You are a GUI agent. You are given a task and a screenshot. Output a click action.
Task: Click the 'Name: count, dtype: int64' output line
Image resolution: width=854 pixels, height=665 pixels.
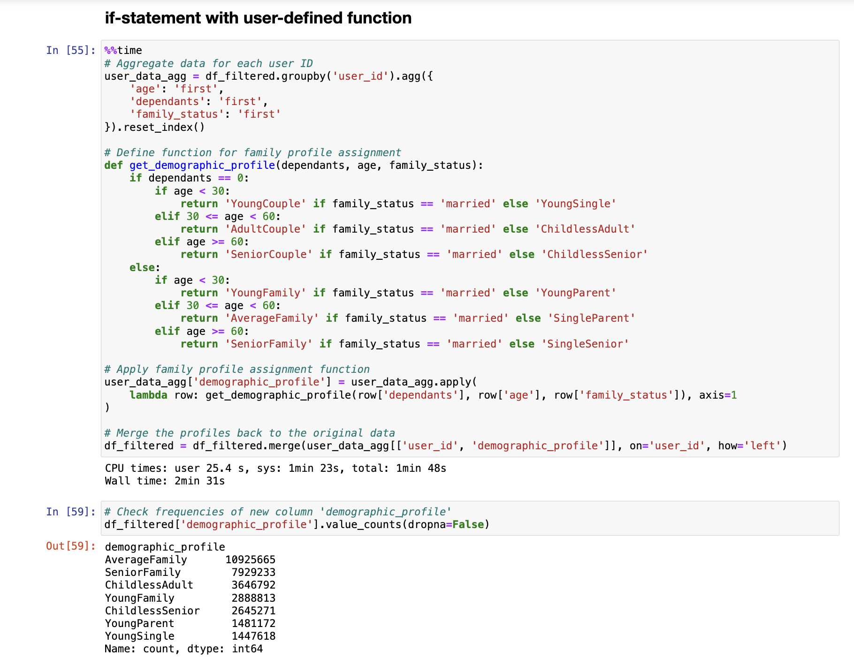click(183, 649)
